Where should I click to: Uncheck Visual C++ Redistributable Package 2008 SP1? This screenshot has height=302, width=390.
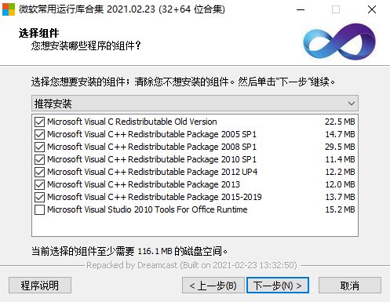point(39,147)
